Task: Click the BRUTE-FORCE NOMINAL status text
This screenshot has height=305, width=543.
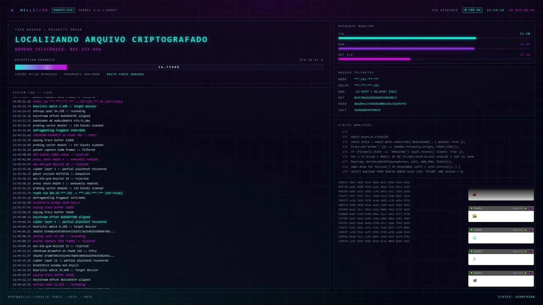Action: [x=126, y=74]
